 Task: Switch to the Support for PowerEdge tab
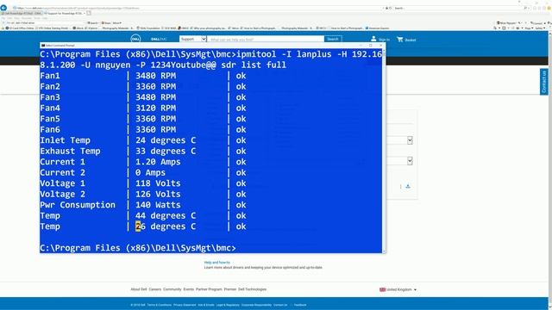66,13
